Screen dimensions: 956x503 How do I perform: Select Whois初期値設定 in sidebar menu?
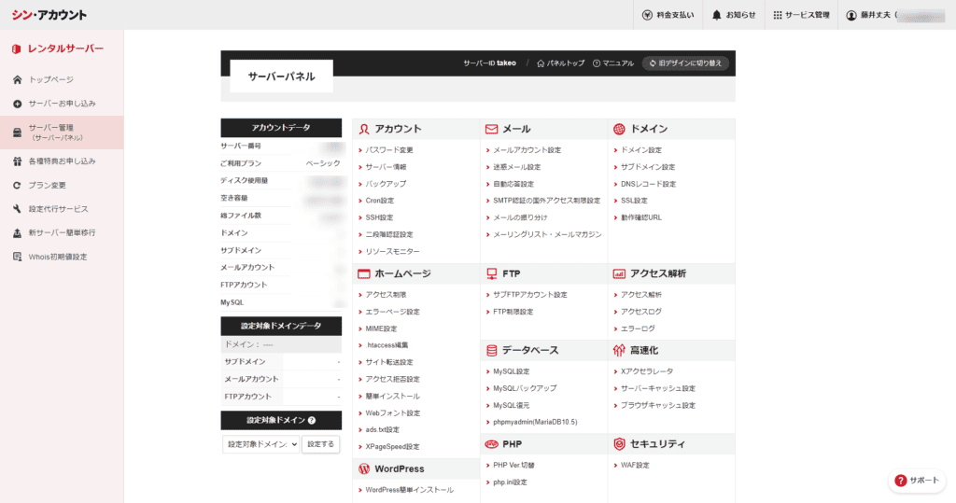[x=58, y=258]
